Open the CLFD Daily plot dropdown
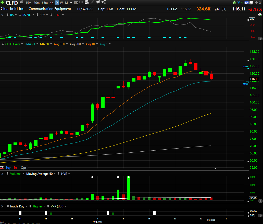This screenshot has height=224, width=263. click(22, 44)
